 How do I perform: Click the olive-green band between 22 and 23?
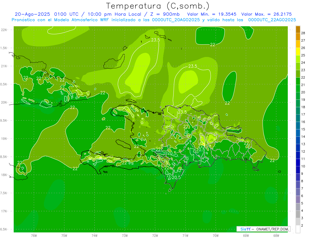(x=298, y=74)
